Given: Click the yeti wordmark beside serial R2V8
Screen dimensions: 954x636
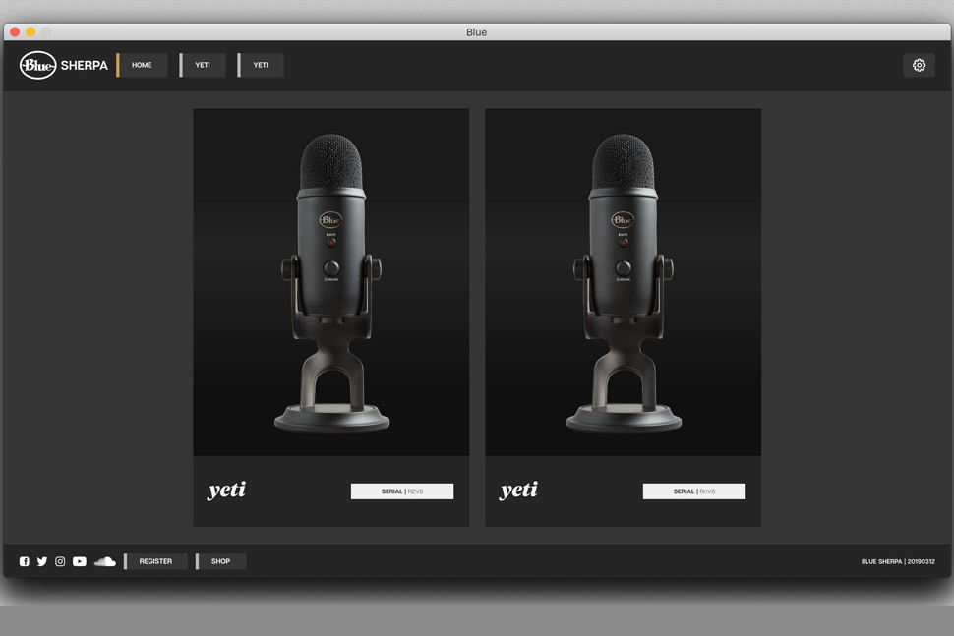Looking at the screenshot, I should point(227,491).
